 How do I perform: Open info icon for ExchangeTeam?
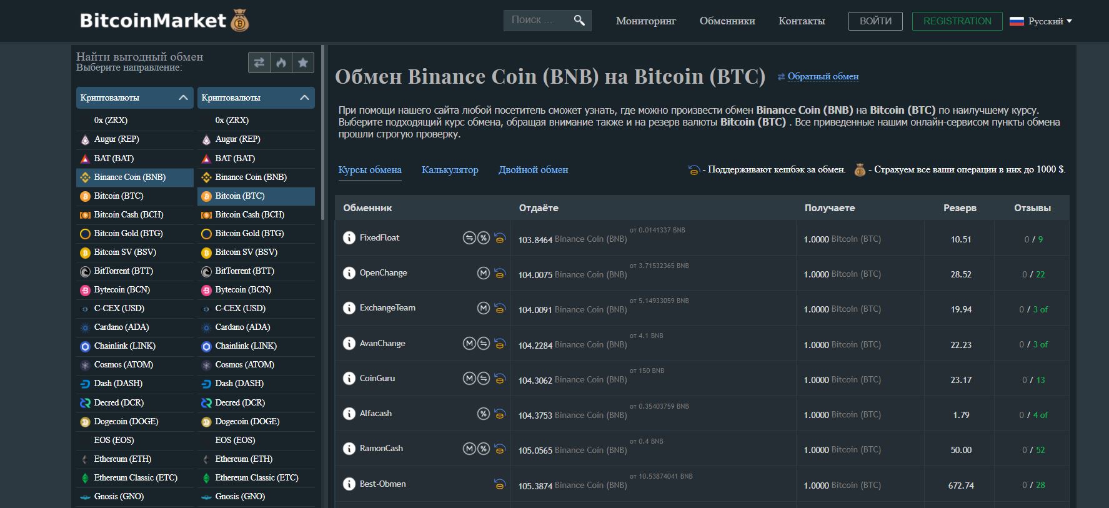tap(349, 308)
